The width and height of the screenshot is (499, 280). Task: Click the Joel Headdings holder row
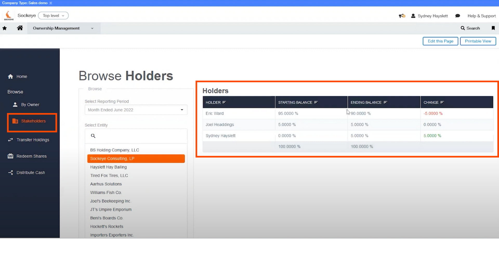[x=348, y=125]
